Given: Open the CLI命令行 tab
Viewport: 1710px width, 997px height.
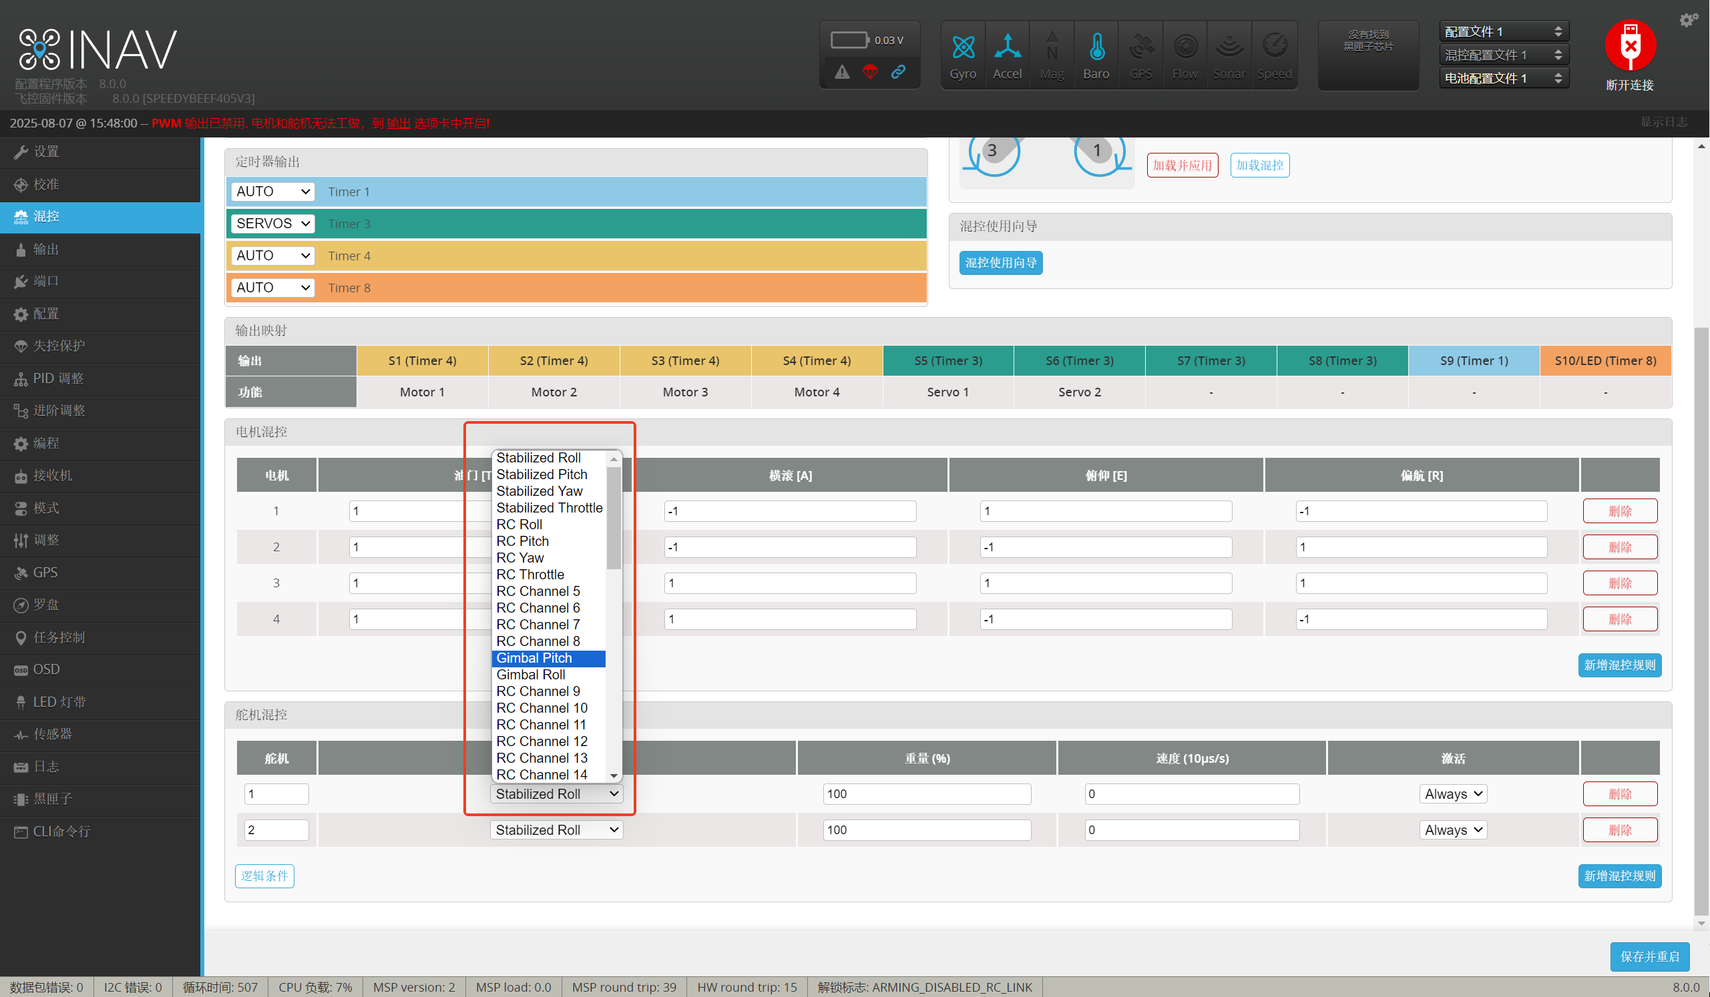Looking at the screenshot, I should click(x=100, y=832).
